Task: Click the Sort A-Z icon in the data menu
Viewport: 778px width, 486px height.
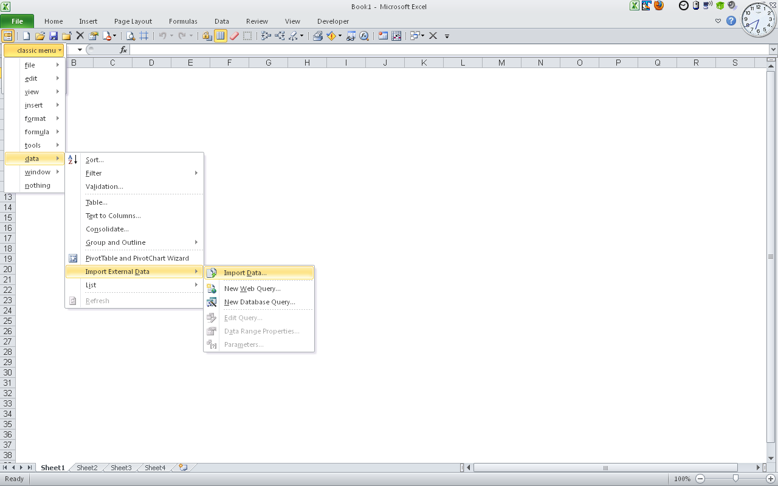Action: coord(73,160)
